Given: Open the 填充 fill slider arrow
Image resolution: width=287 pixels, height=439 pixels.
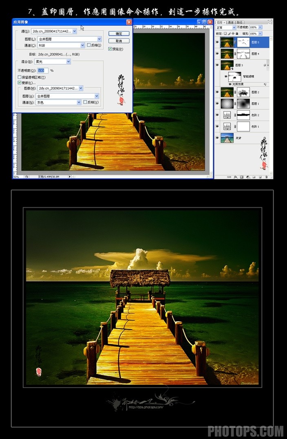Looking at the screenshot, I should pos(261,33).
